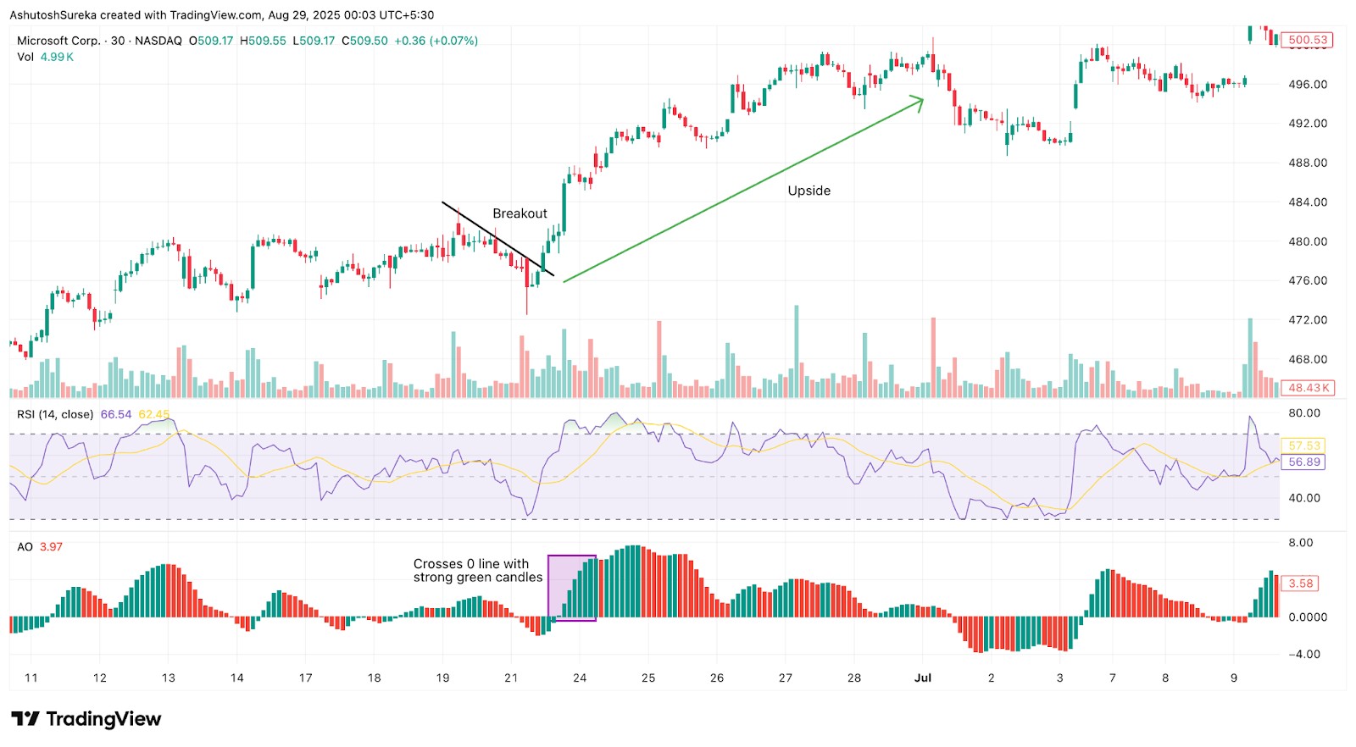The width and height of the screenshot is (1356, 747).
Task: Select the Breakout text label
Action: [x=520, y=213]
